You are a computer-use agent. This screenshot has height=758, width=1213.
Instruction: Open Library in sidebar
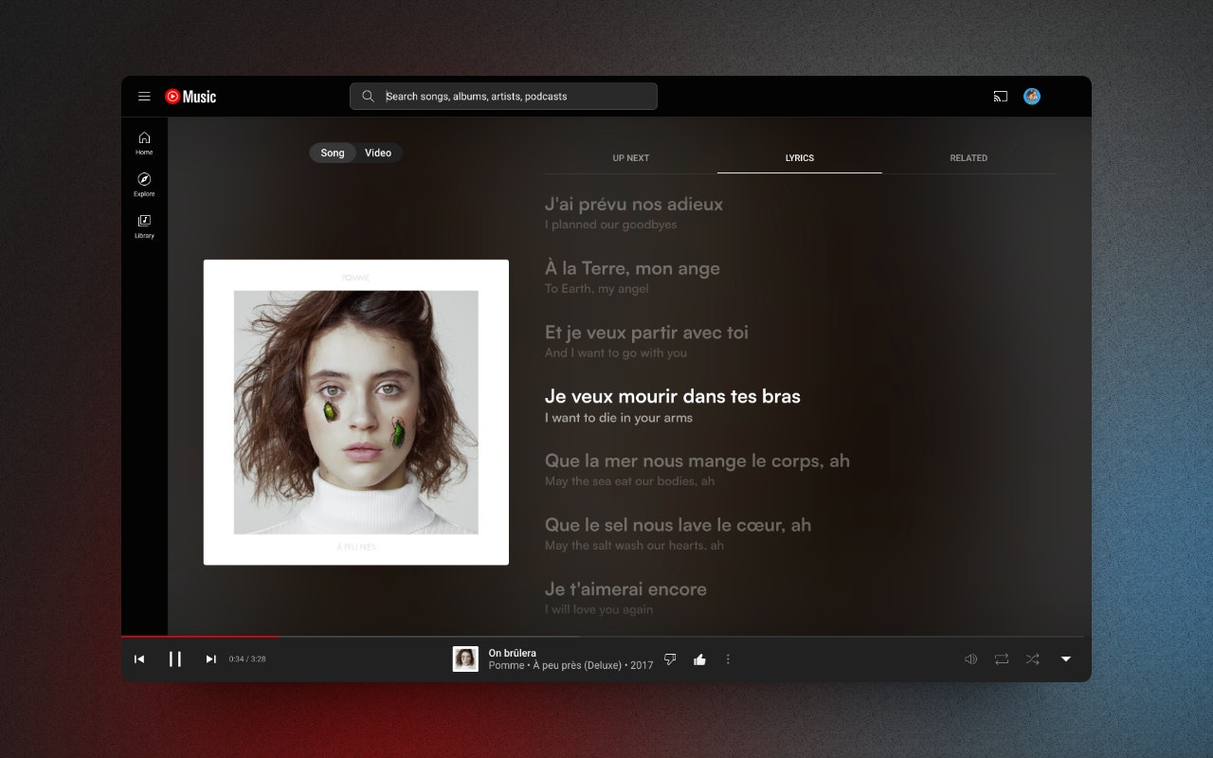pos(144,226)
